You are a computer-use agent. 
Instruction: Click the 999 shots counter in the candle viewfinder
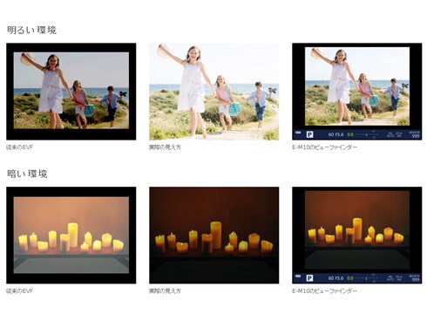416,280
